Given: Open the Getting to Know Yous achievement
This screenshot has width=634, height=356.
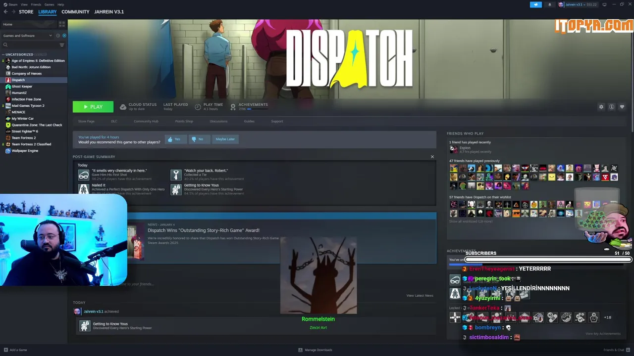Looking at the screenshot, I should (110, 324).
